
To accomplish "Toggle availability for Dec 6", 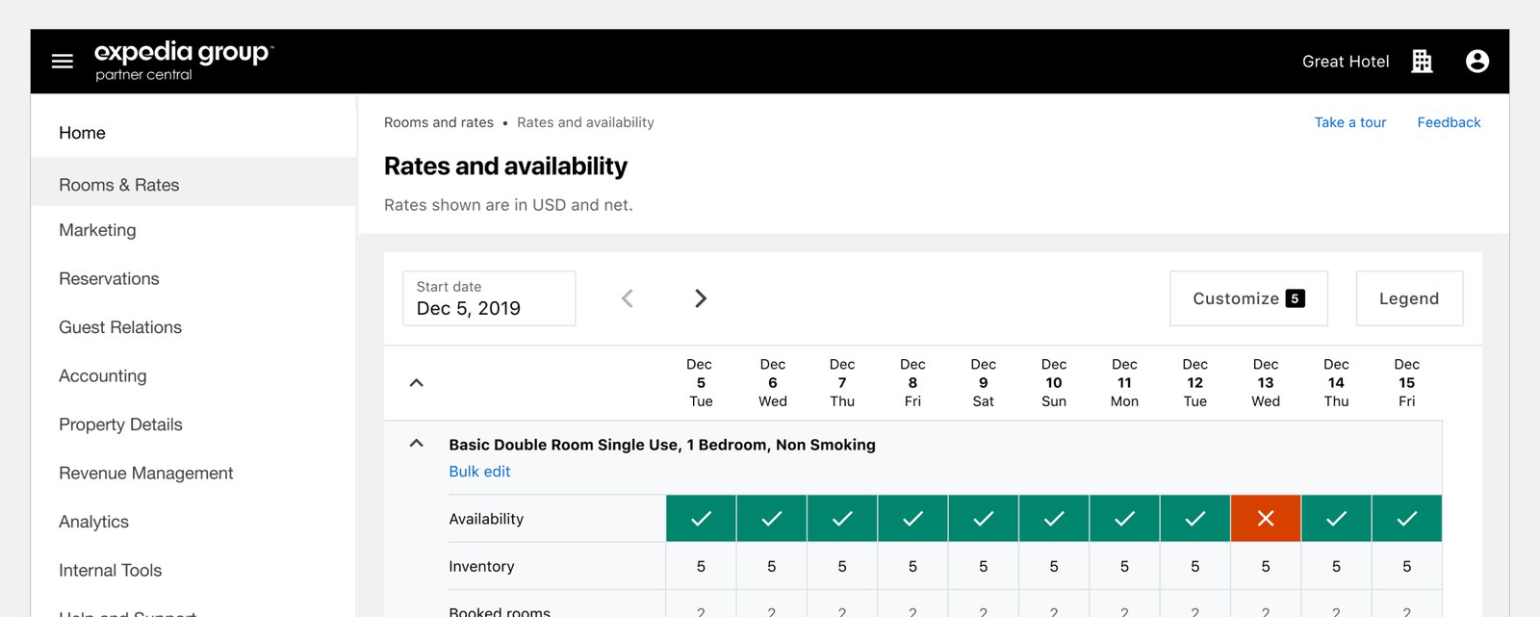I will pos(772,519).
